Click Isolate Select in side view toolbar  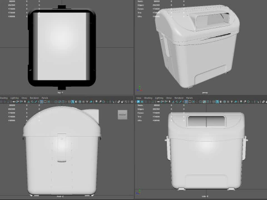(x=257, y=102)
